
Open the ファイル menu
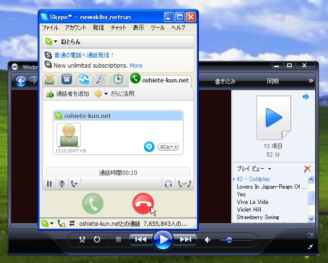click(50, 28)
